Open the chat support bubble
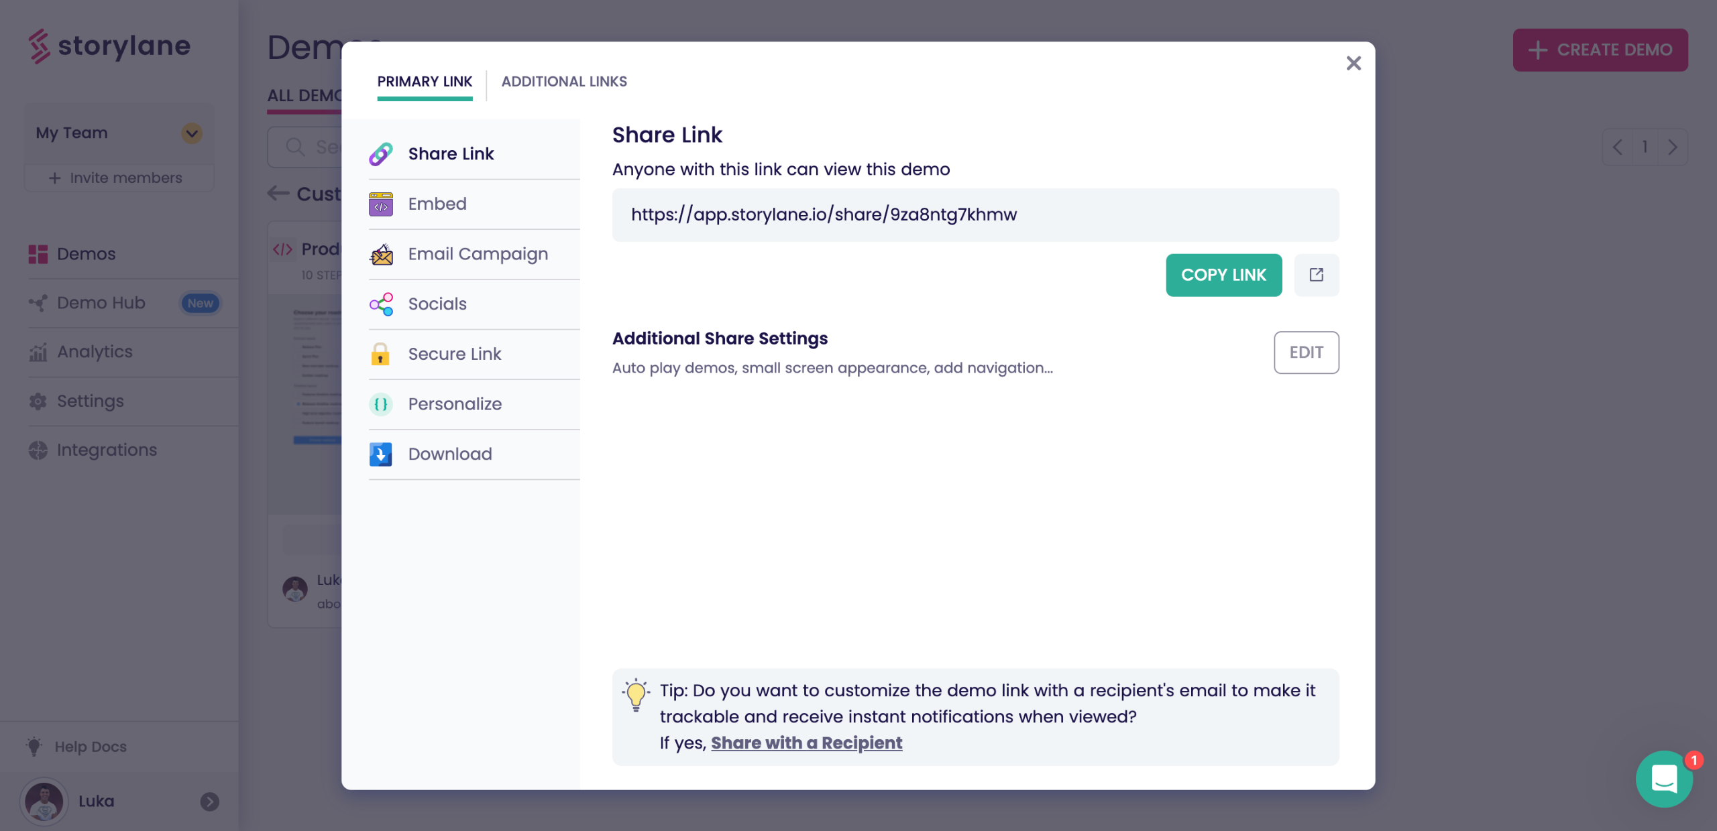This screenshot has width=1717, height=831. point(1664,779)
